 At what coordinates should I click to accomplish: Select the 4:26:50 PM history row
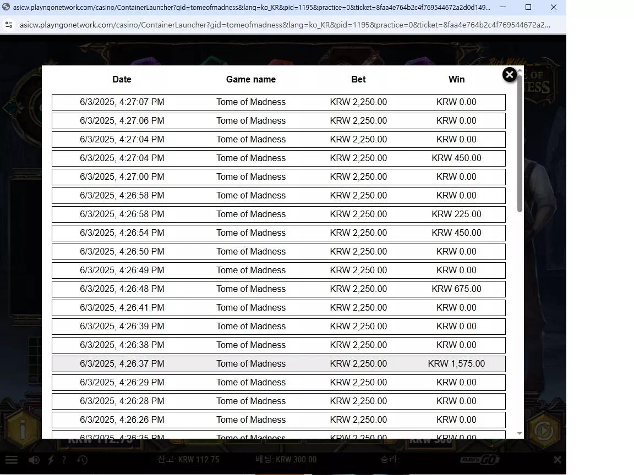click(278, 252)
